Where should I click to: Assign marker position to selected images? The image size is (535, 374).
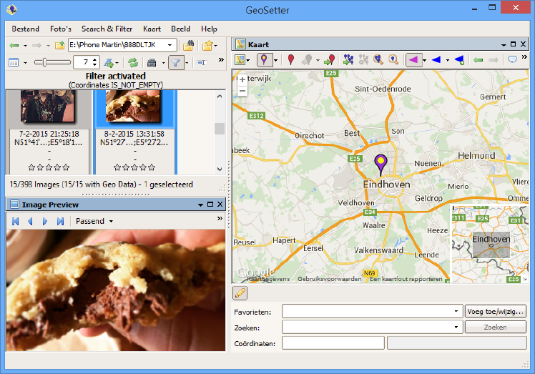(330, 60)
